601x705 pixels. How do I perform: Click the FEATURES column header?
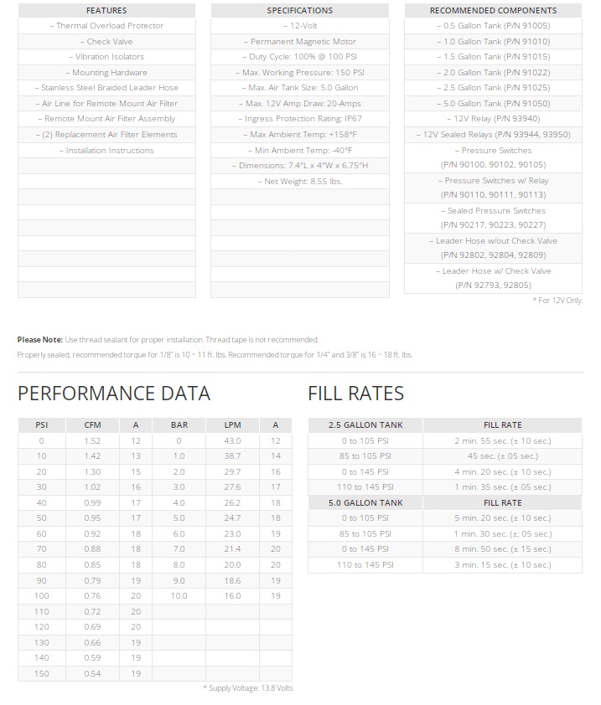point(106,11)
